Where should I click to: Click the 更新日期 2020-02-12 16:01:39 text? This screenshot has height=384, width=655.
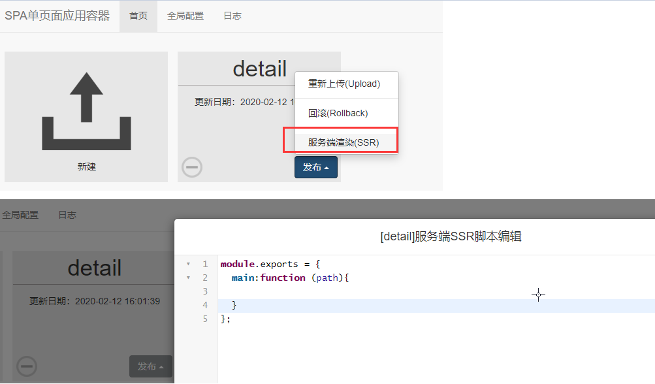pos(95,301)
